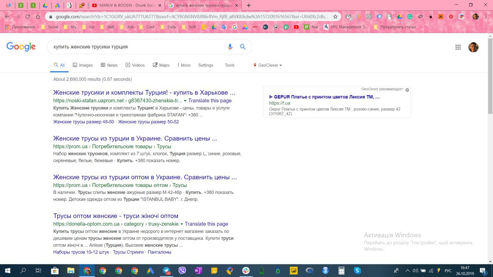
Task: Open result 'Трусы оптом женские - труси жіночі'
Action: (x=116, y=216)
